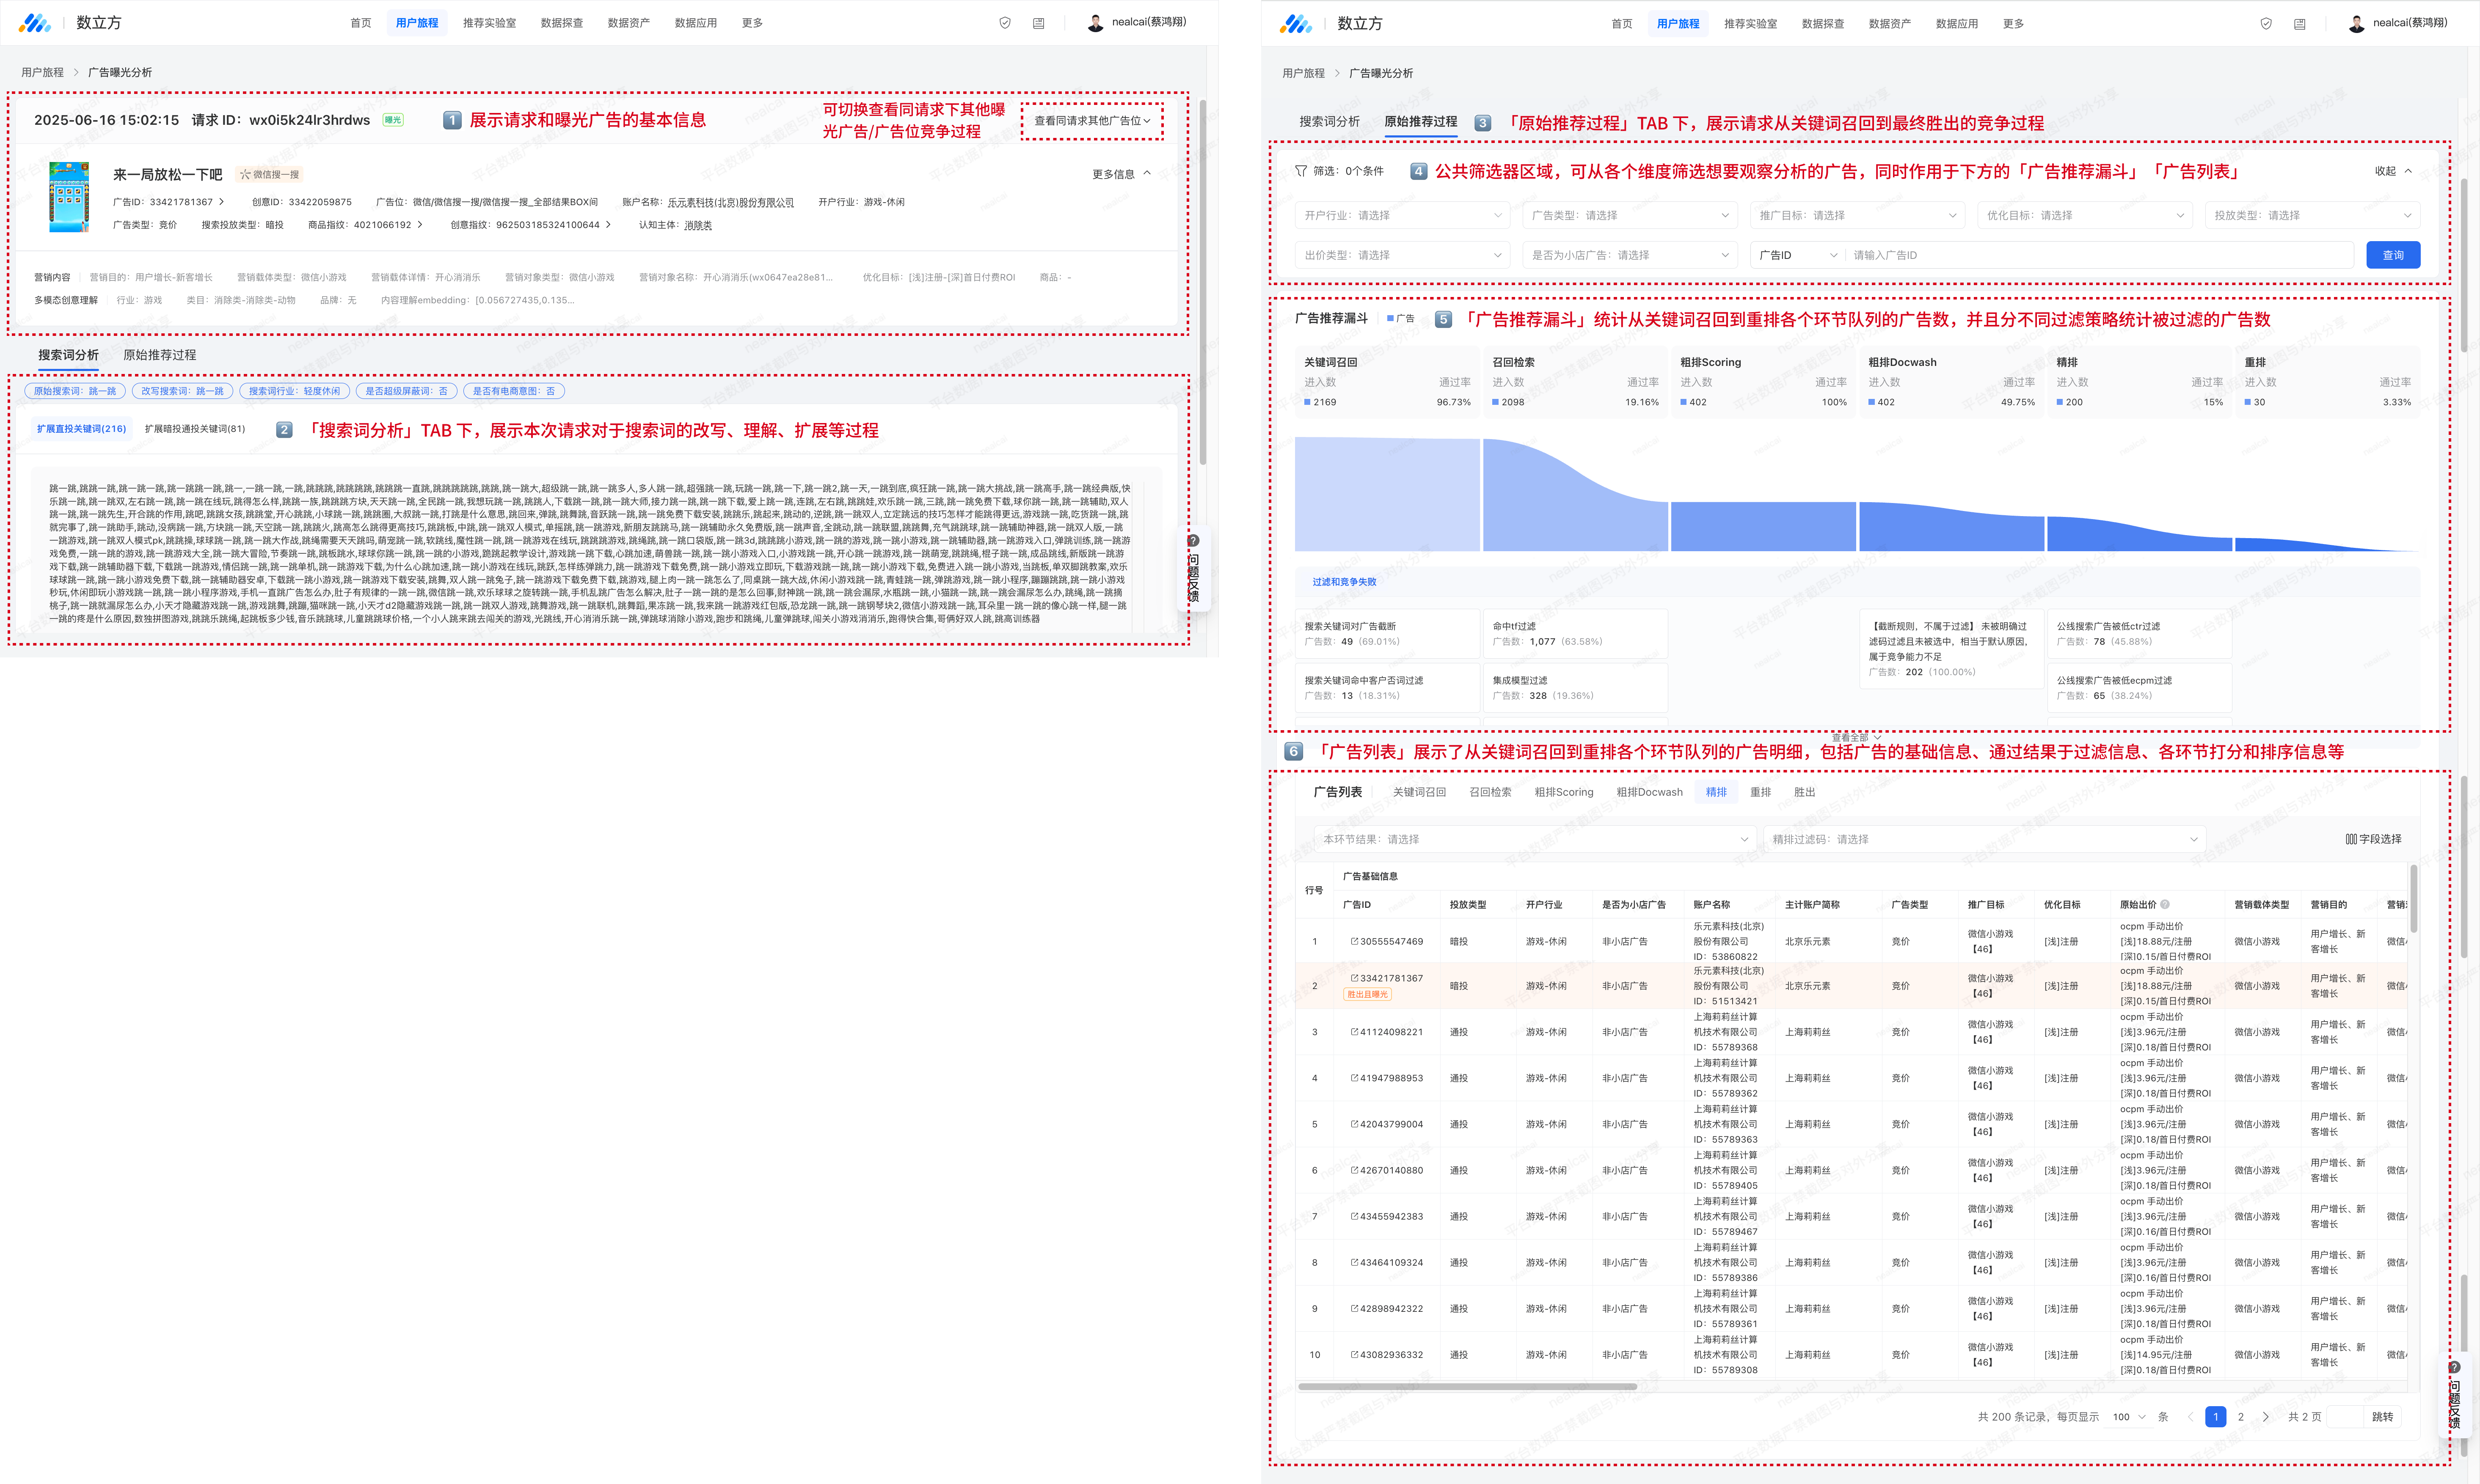Open field selection (字段选择) column icon

pos(2351,839)
